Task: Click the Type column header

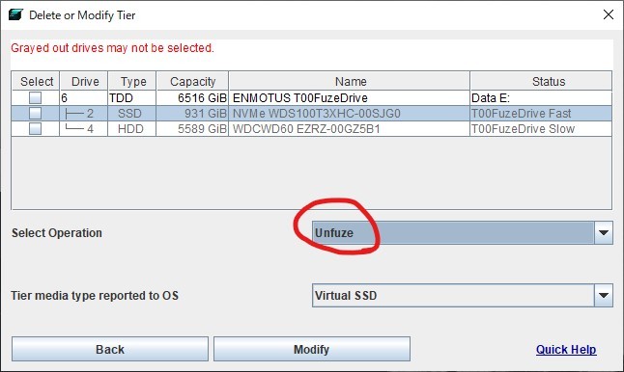Action: (x=132, y=81)
